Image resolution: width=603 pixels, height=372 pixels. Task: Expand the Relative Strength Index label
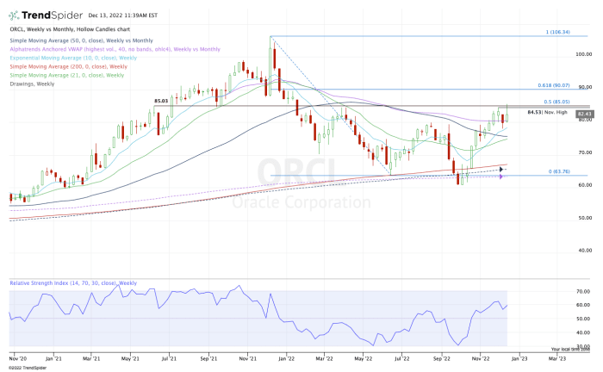pyautogui.click(x=73, y=282)
